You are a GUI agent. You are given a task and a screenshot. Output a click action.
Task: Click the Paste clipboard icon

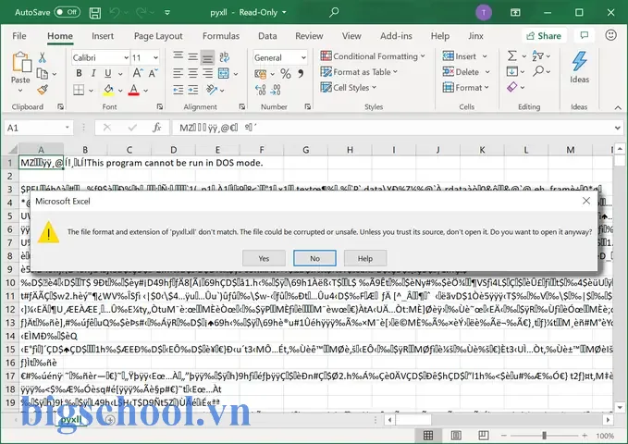(21, 63)
